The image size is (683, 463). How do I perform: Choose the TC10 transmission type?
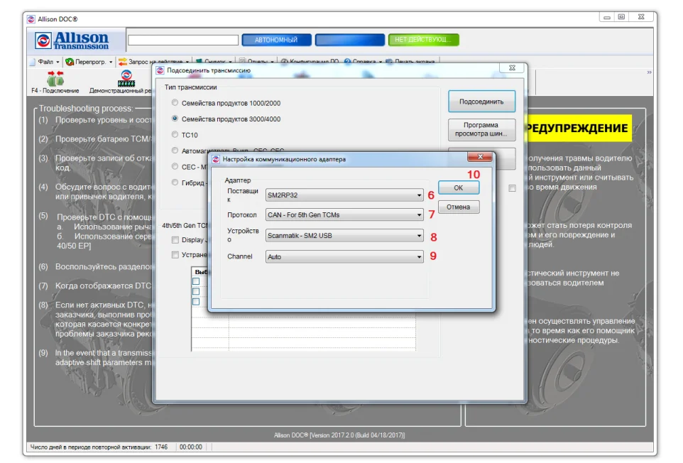pyautogui.click(x=175, y=135)
